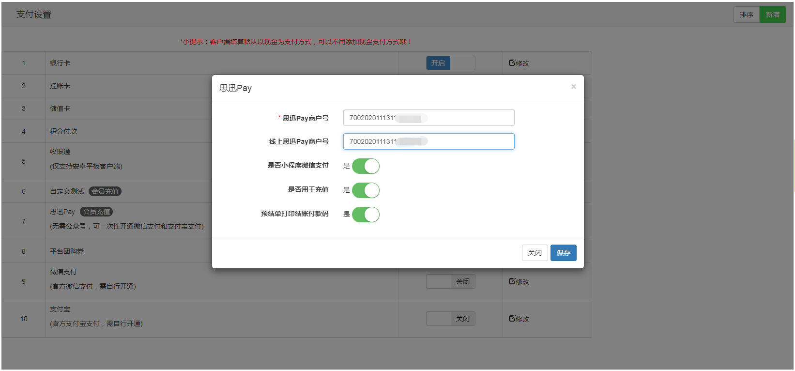The width and height of the screenshot is (795, 371).
Task: Click the red 小提示 notice text
Action: pos(296,42)
